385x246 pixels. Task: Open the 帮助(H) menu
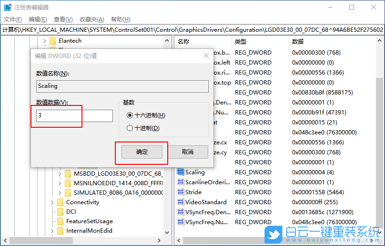pyautogui.click(x=121, y=19)
